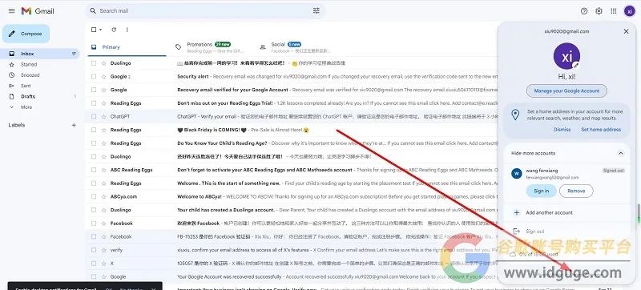This screenshot has height=290, width=641.
Task: Open the Starred folder
Action: (39, 65)
